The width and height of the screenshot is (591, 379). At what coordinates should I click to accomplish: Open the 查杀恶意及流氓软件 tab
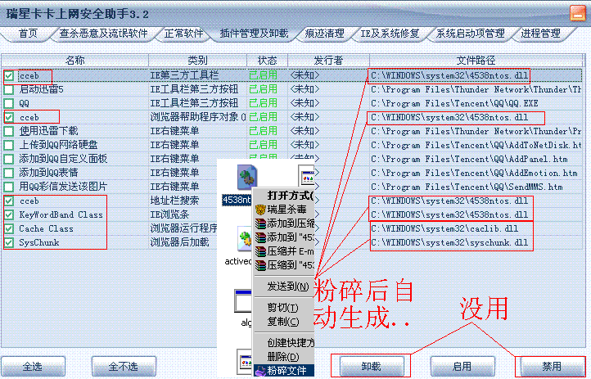tap(103, 34)
